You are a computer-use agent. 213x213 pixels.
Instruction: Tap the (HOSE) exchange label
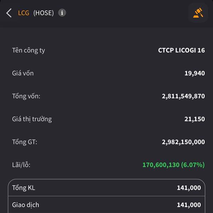44,13
